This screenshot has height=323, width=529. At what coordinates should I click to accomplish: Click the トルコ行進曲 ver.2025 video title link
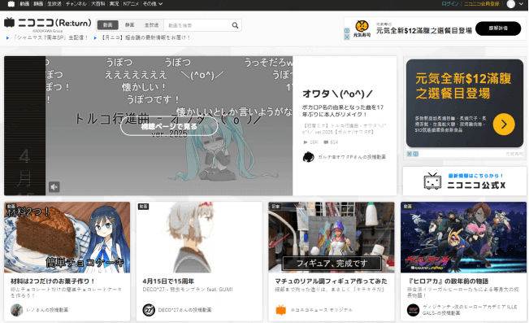tap(344, 129)
